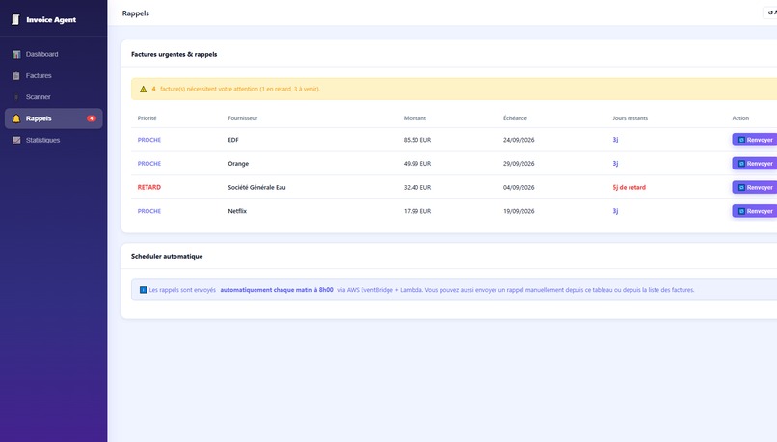
Task: Click the Rappels page title in header
Action: click(x=136, y=13)
